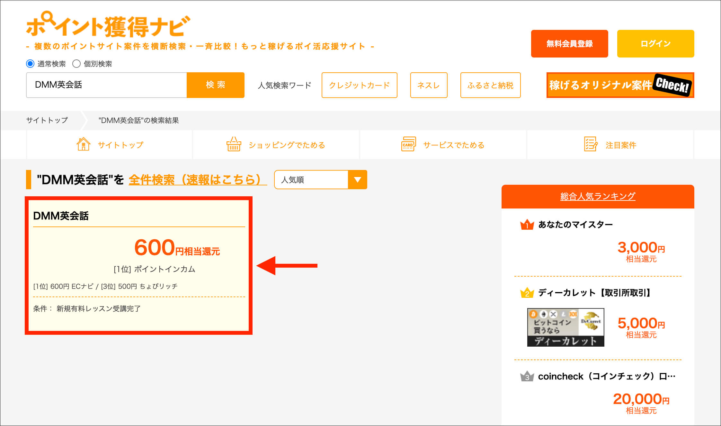Click the ポイント獲得ナビ logo
721x426 pixels.
point(108,24)
